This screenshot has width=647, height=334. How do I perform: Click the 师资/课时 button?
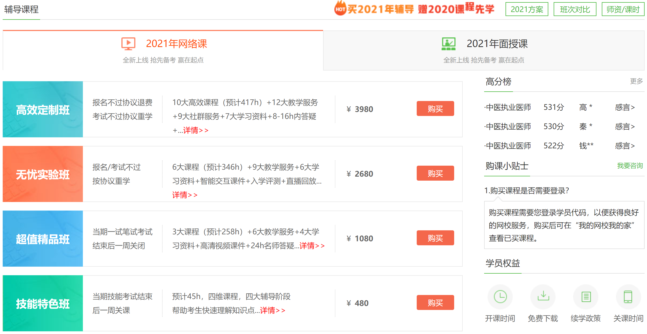pos(623,9)
